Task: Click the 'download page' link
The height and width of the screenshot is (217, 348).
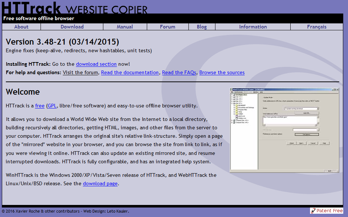Action: click(x=100, y=183)
